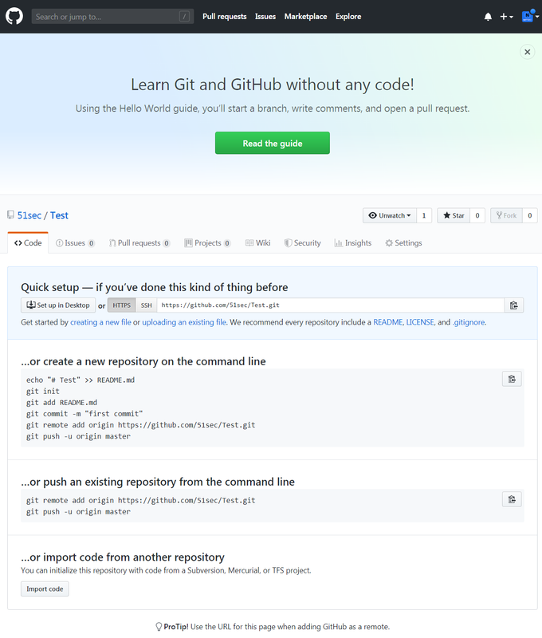The height and width of the screenshot is (638, 542).
Task: Switch to the repository Pull requests tab
Action: click(x=139, y=243)
